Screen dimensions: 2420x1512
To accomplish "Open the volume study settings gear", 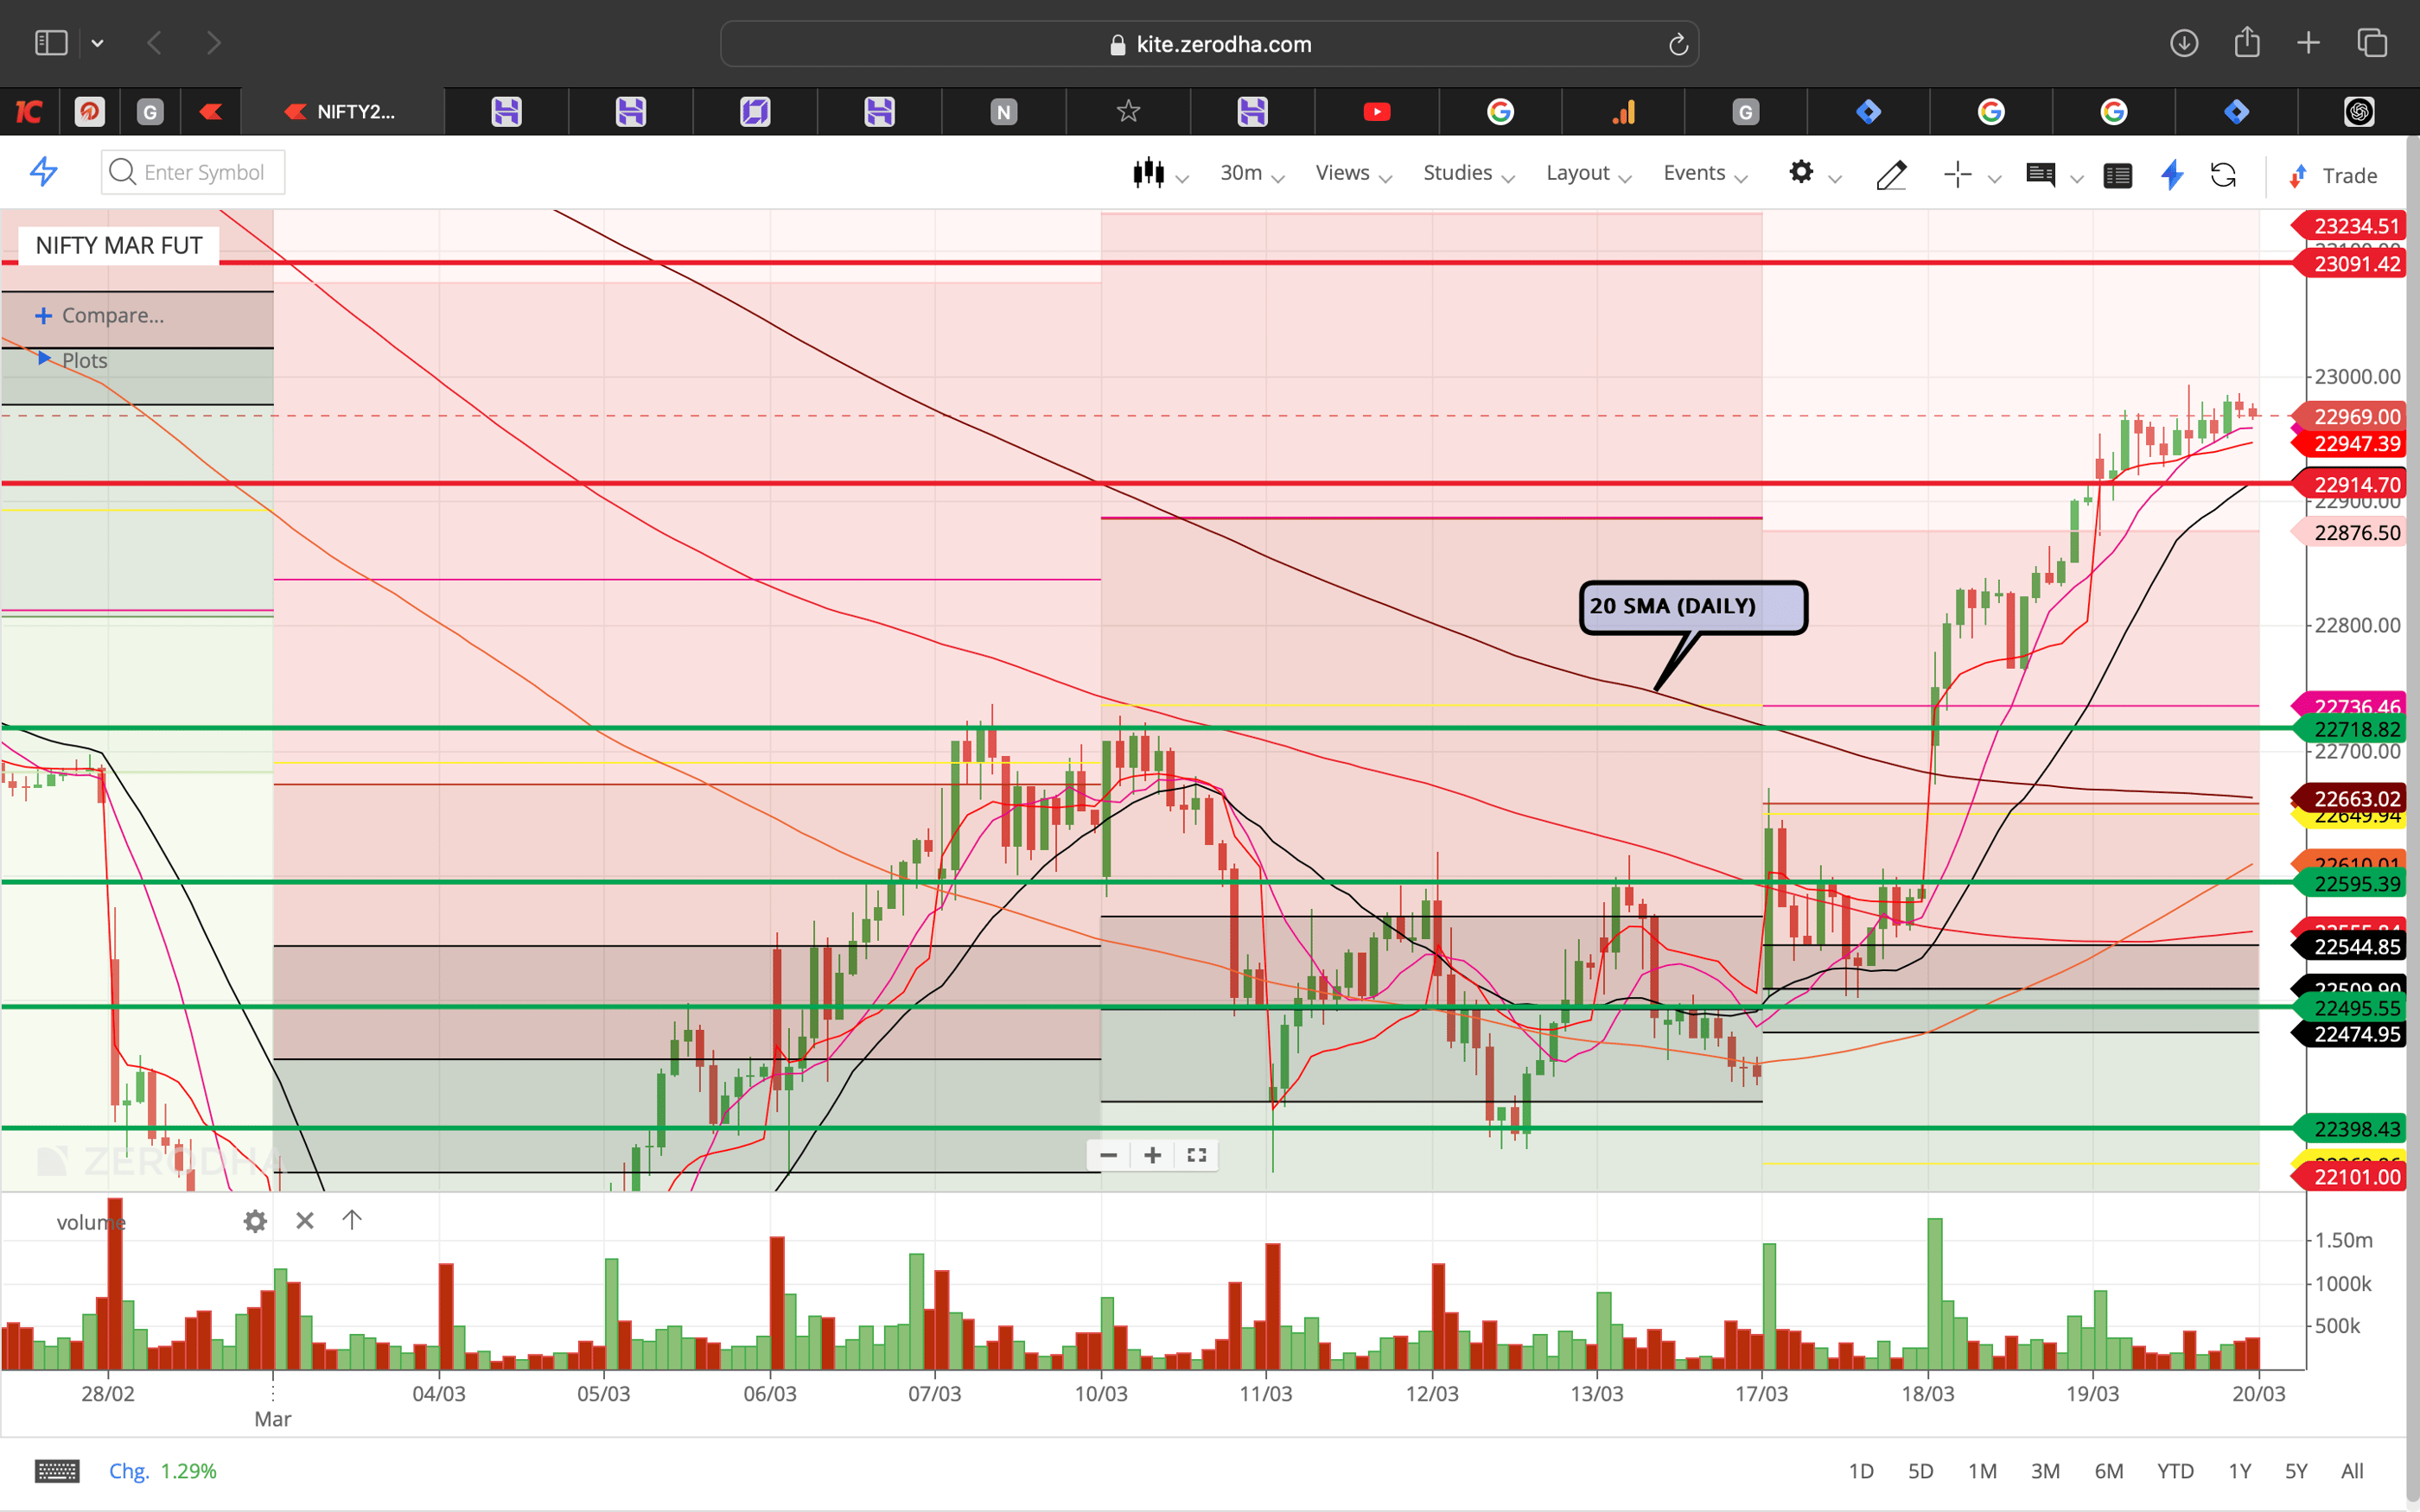I will pyautogui.click(x=255, y=1221).
